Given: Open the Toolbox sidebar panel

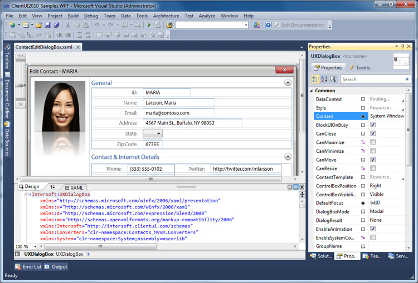Looking at the screenshot, I should click(x=7, y=56).
